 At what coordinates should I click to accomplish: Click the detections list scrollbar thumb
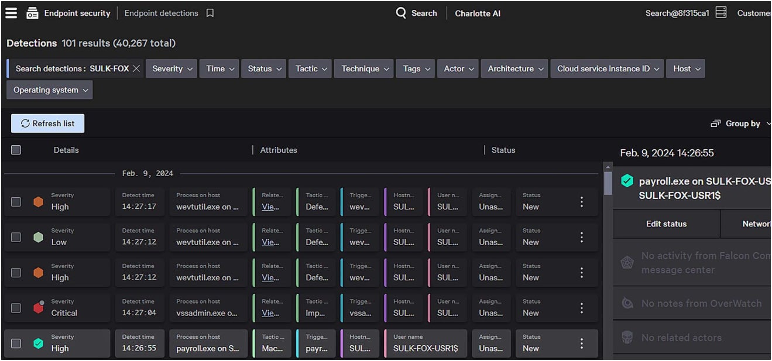[x=608, y=182]
